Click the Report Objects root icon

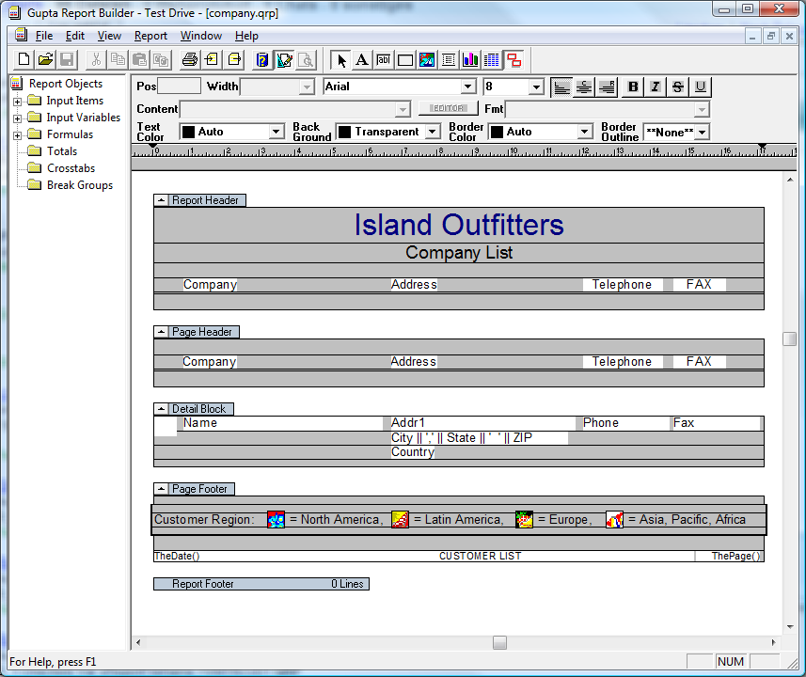(x=17, y=84)
